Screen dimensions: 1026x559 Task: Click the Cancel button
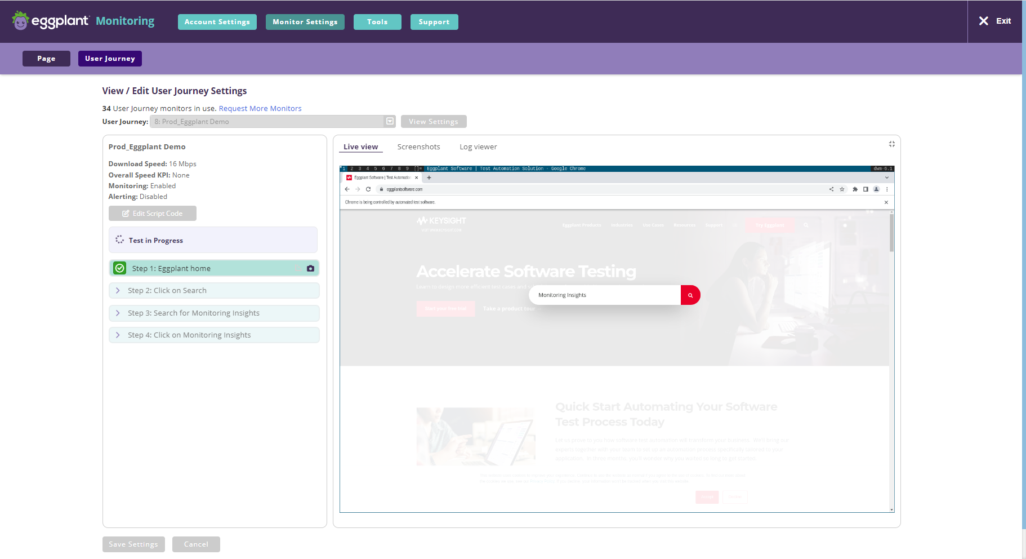(196, 544)
